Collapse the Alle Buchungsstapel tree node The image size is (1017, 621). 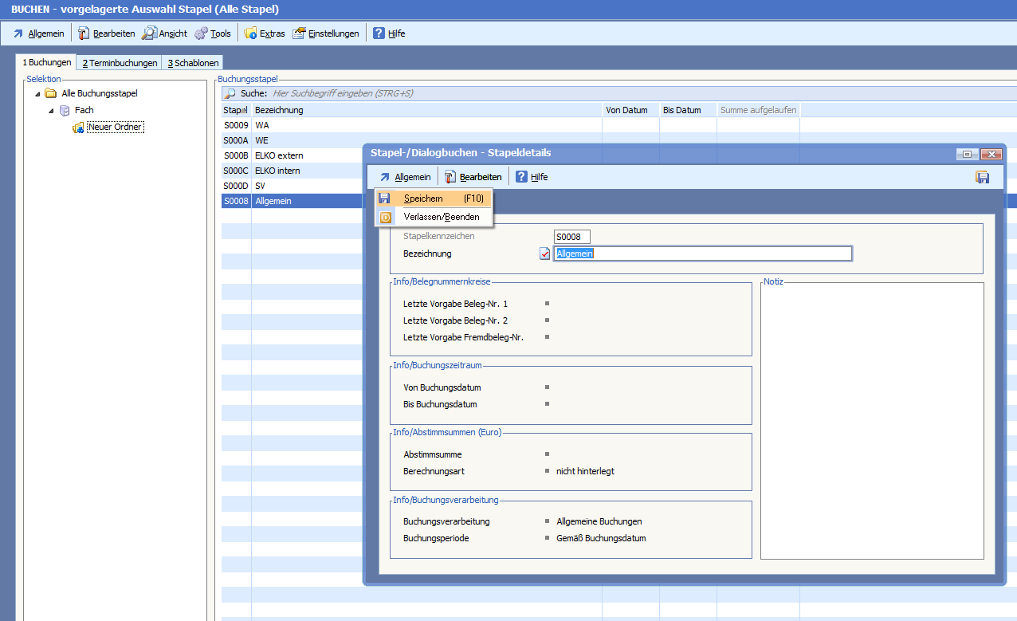[37, 93]
